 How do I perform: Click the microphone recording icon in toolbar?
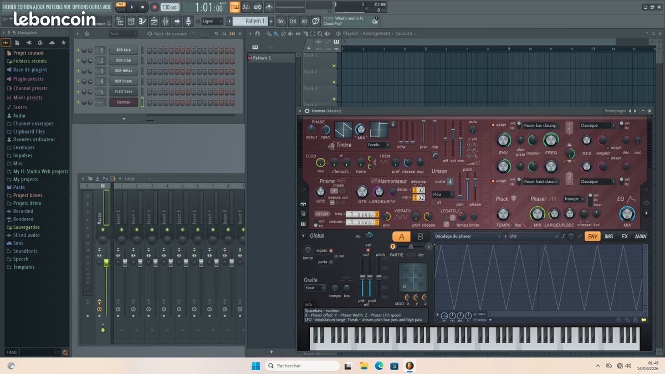(x=188, y=22)
